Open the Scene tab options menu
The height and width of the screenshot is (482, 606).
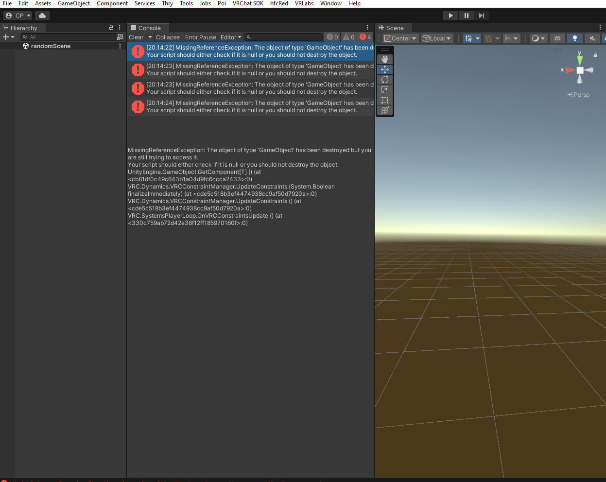coord(600,28)
